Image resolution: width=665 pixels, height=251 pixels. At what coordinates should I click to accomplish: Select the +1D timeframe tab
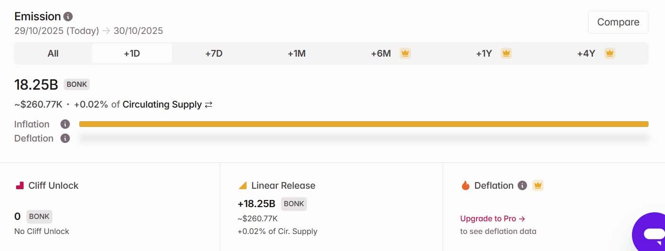pyautogui.click(x=132, y=53)
